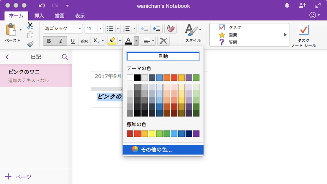Image resolution: width=327 pixels, height=184 pixels.
Task: Add a new ページ
Action: (18, 177)
